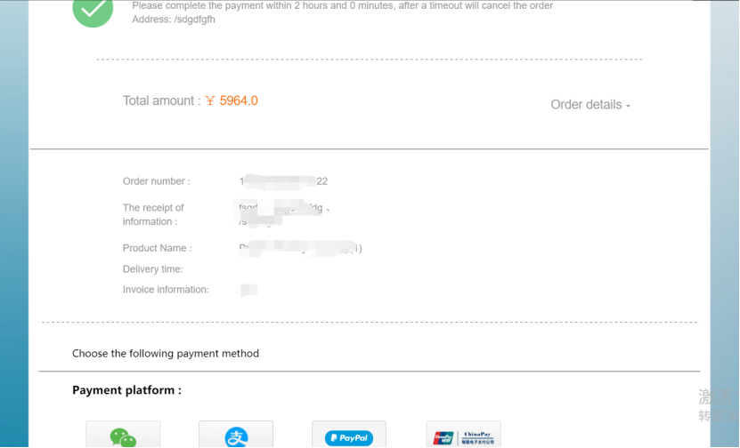Click the Delivery time label
The height and width of the screenshot is (448, 740).
point(153,269)
